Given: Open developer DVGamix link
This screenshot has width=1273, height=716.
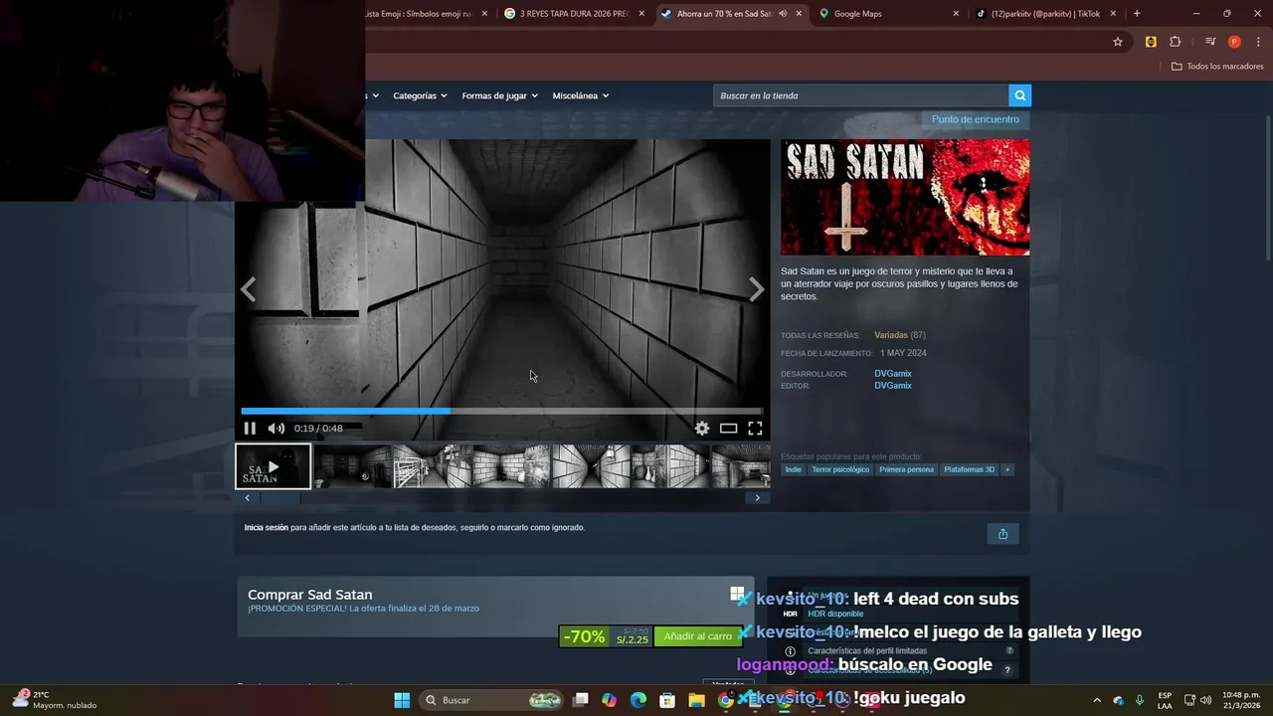Looking at the screenshot, I should click(x=893, y=374).
